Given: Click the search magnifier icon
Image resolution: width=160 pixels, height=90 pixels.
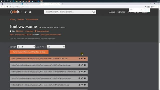Looking at the screenshot, I should 93,12.
